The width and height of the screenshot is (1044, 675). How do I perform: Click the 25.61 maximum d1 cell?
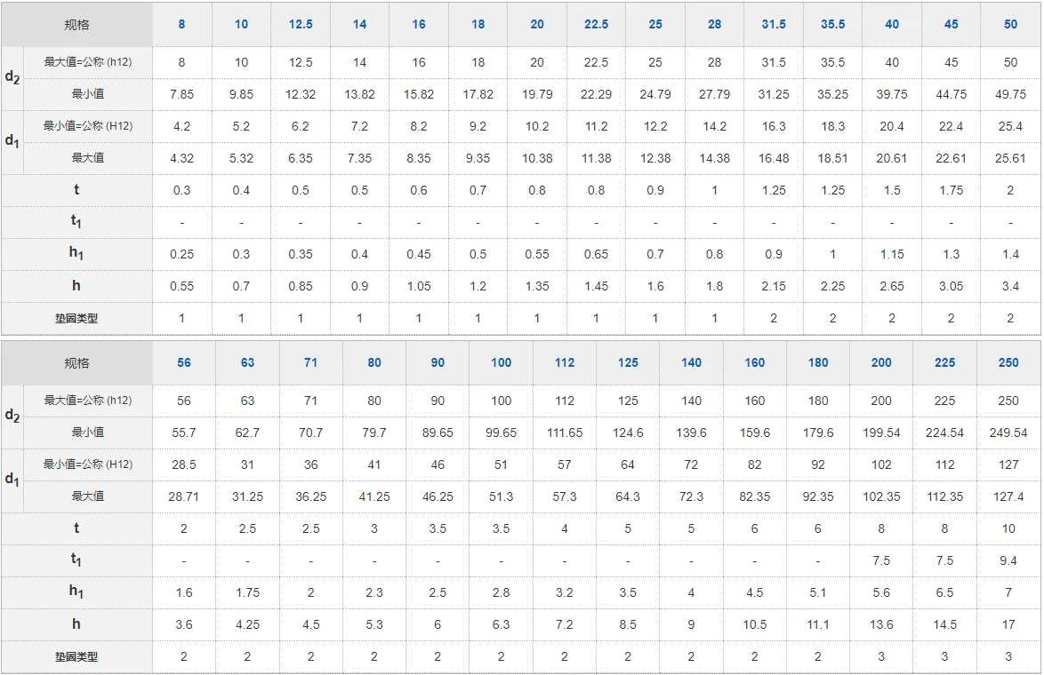click(1010, 158)
